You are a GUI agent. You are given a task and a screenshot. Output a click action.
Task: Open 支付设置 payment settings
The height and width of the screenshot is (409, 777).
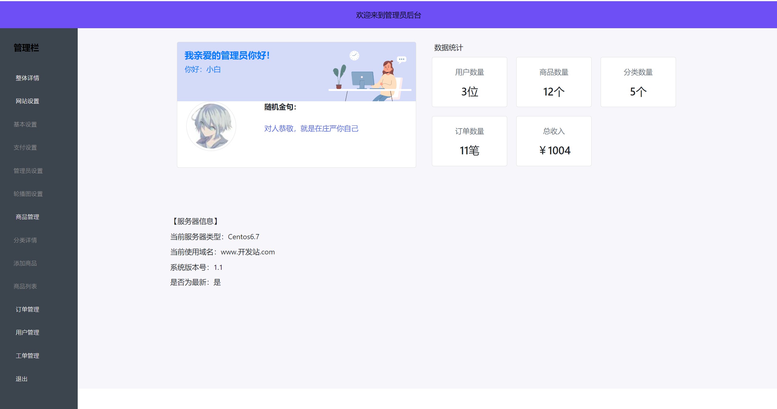[25, 147]
